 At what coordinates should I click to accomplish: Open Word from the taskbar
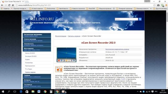[x=39, y=92]
